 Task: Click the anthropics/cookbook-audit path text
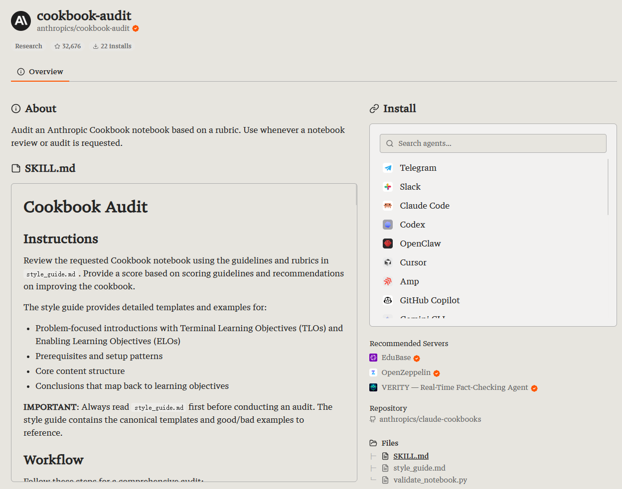coord(83,28)
